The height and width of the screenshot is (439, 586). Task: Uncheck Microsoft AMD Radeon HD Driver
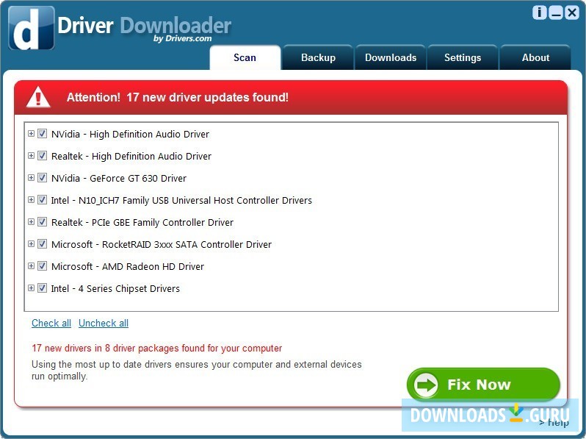pos(43,266)
